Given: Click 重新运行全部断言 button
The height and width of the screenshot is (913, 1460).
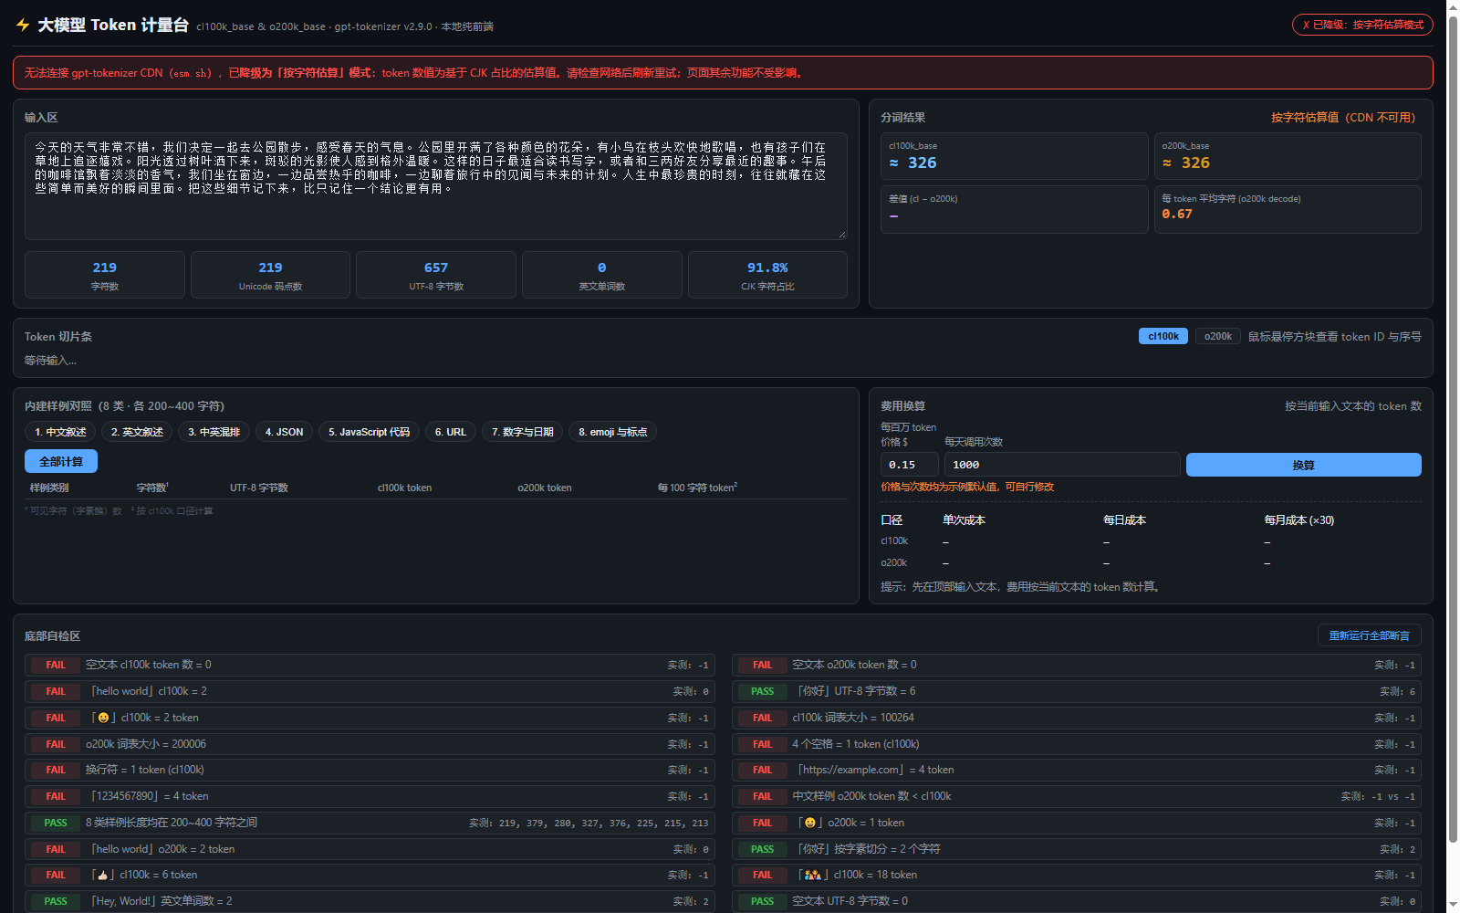Looking at the screenshot, I should pyautogui.click(x=1369, y=635).
